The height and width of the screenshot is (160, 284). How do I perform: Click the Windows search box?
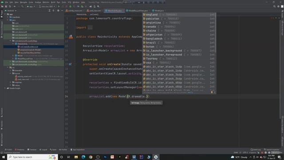coord(32,157)
